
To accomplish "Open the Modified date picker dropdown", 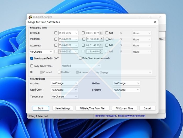I will (76, 39).
